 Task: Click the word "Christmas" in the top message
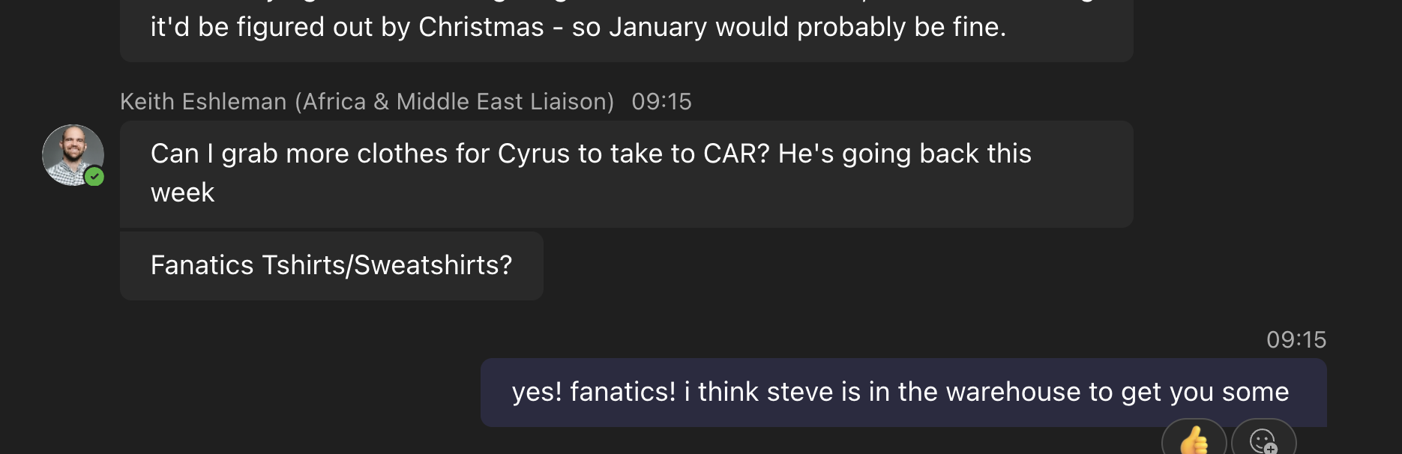click(481, 28)
